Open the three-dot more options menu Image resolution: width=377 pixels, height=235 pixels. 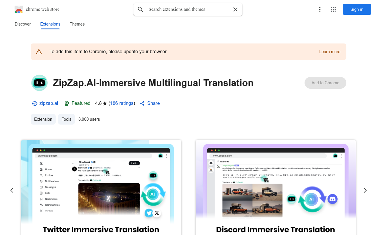320,9
